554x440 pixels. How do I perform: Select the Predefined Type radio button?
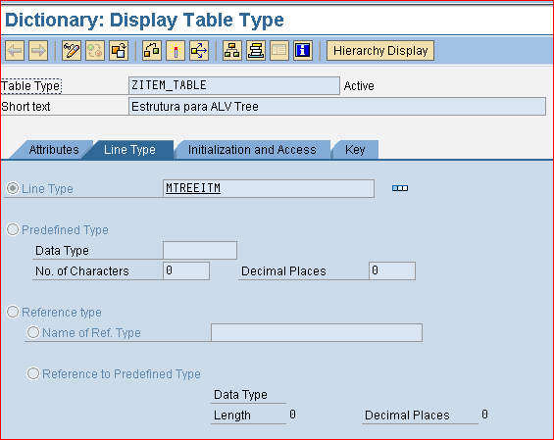tap(13, 229)
